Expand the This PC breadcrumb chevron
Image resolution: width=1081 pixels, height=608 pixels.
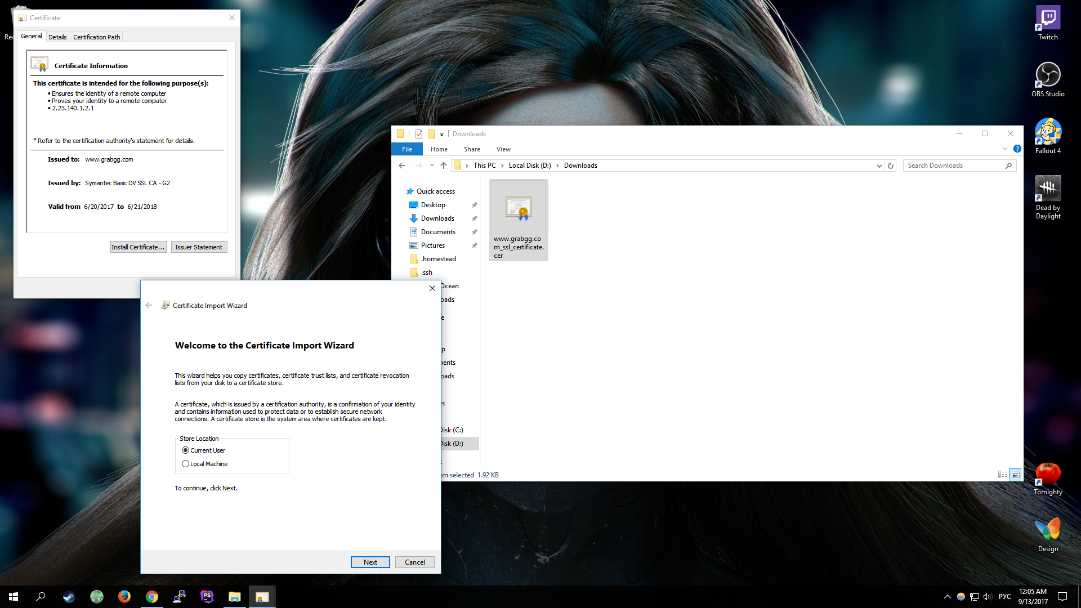pos(502,166)
